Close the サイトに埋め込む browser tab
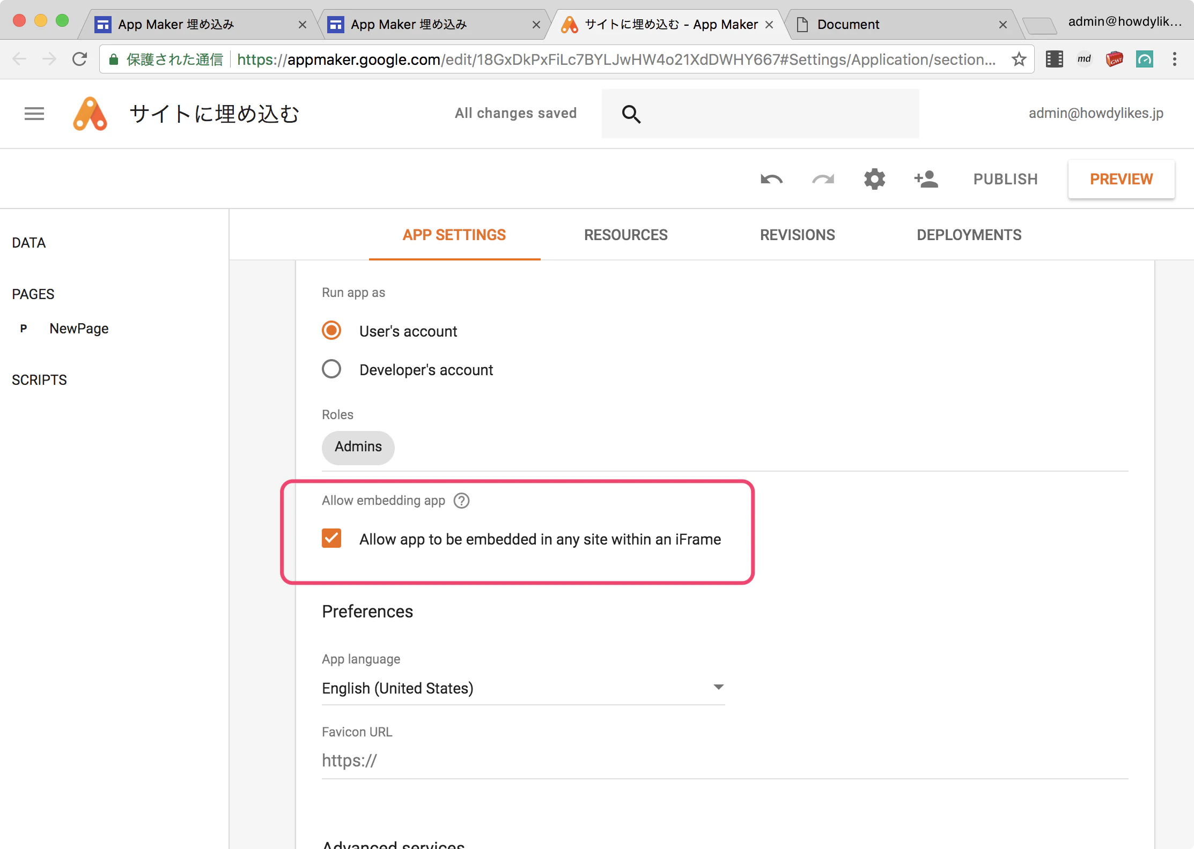The width and height of the screenshot is (1194, 849). coord(769,25)
